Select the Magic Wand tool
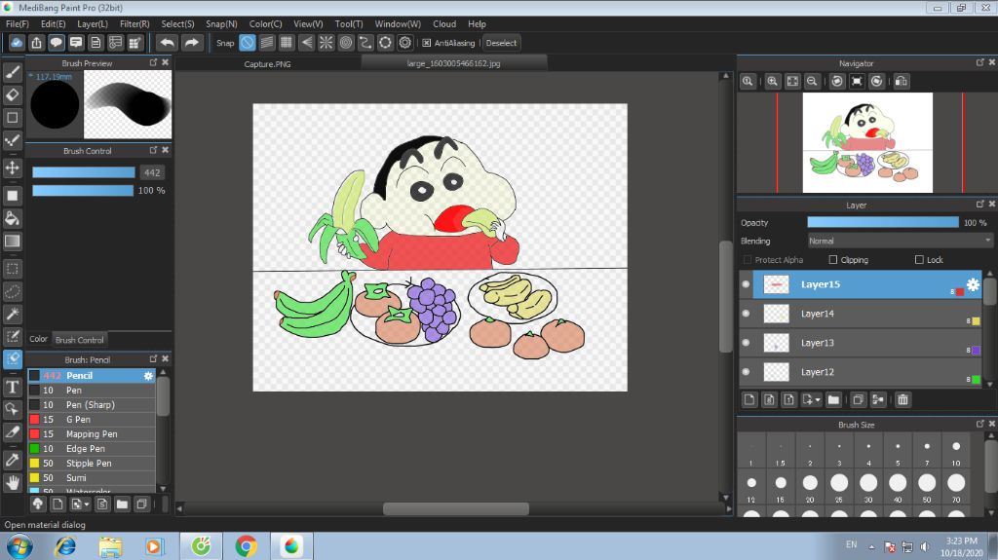Screen dimensions: 998x560 (x=12, y=314)
